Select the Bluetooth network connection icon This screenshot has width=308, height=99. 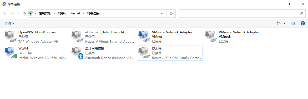(77, 53)
